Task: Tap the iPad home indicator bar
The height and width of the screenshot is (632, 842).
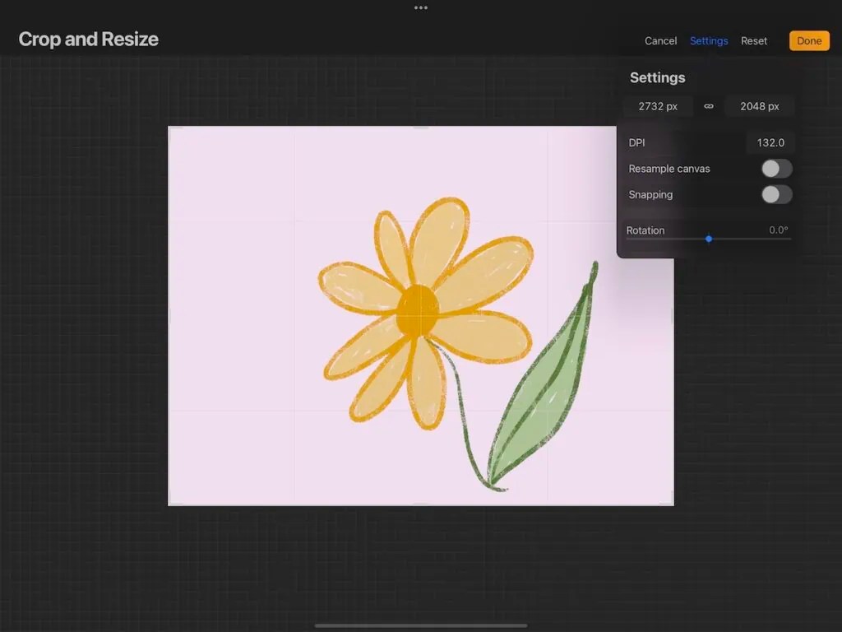Action: (421, 624)
